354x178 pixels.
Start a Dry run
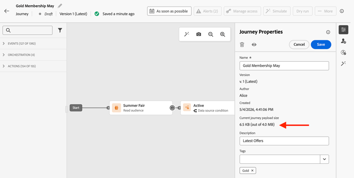(x=303, y=11)
